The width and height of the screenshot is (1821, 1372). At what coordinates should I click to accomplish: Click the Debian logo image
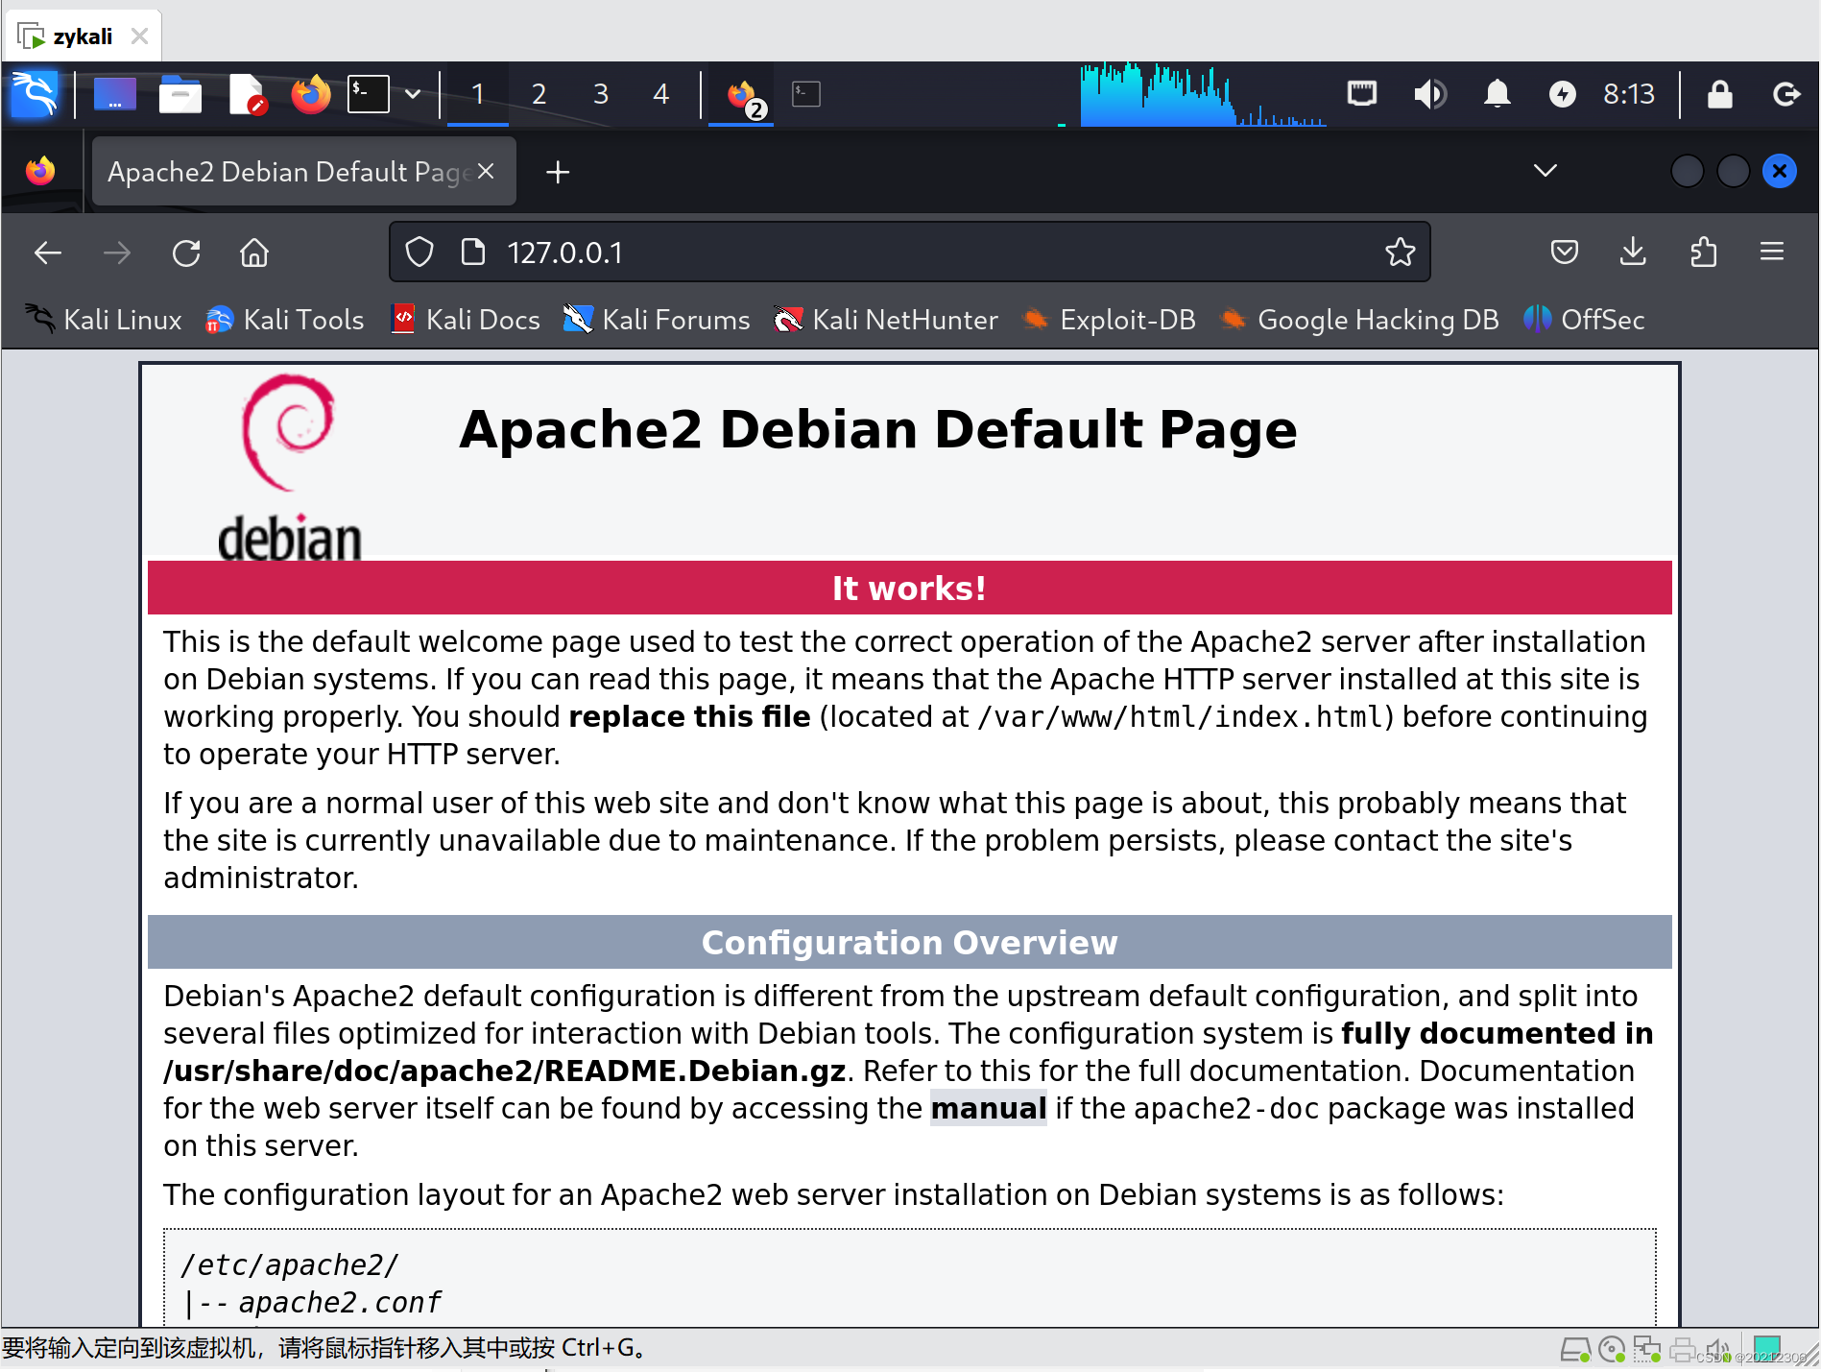click(x=290, y=468)
